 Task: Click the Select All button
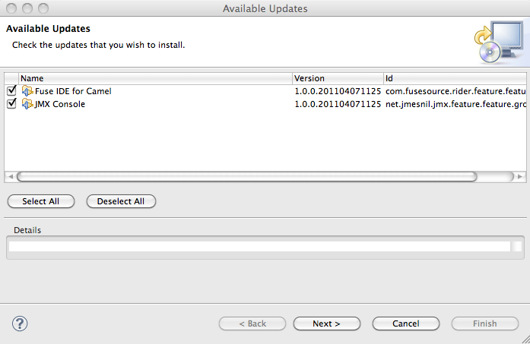click(x=41, y=201)
